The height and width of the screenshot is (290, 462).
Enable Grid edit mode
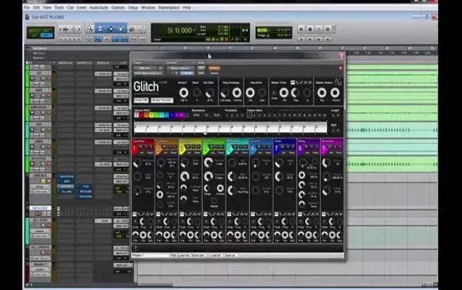tap(47, 35)
